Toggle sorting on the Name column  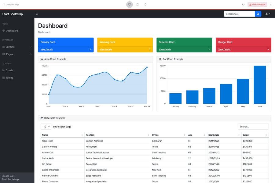click(x=82, y=134)
